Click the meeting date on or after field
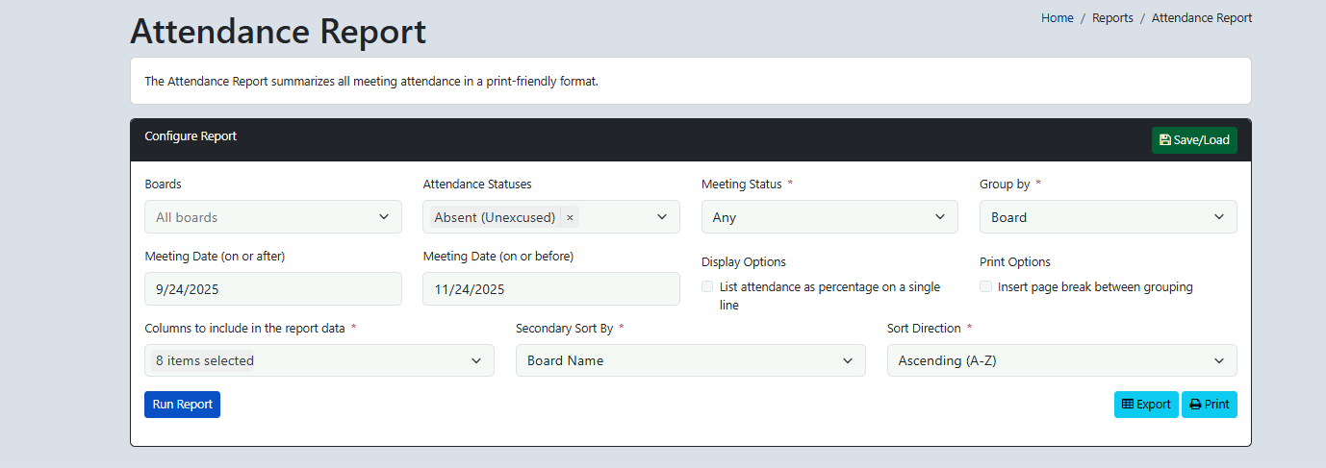This screenshot has height=468, width=1326. 273,289
